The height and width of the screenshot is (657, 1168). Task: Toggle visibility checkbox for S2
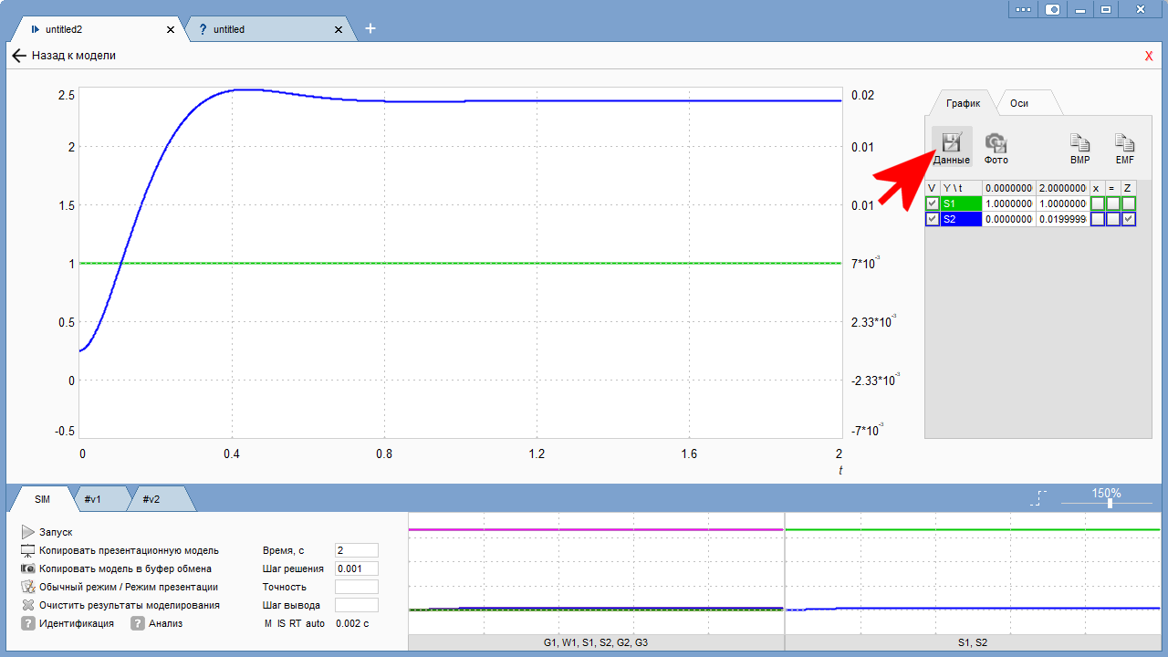pos(932,220)
